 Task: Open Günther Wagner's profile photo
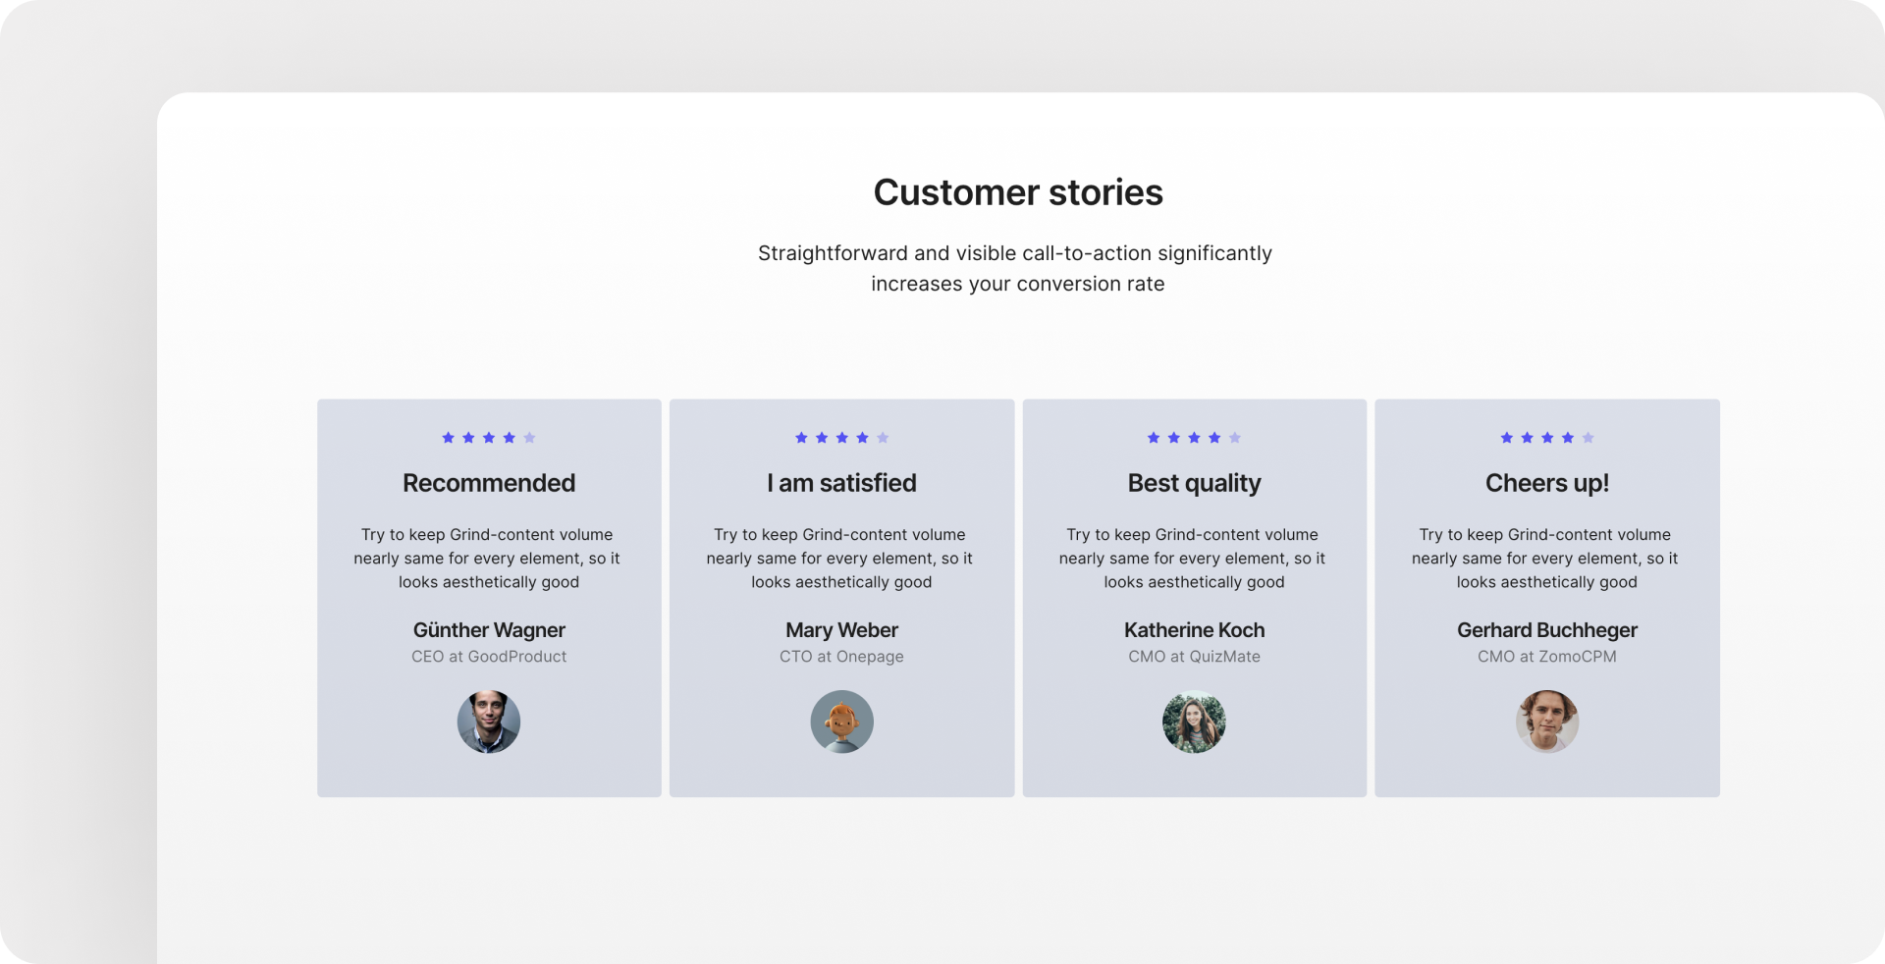coord(488,722)
